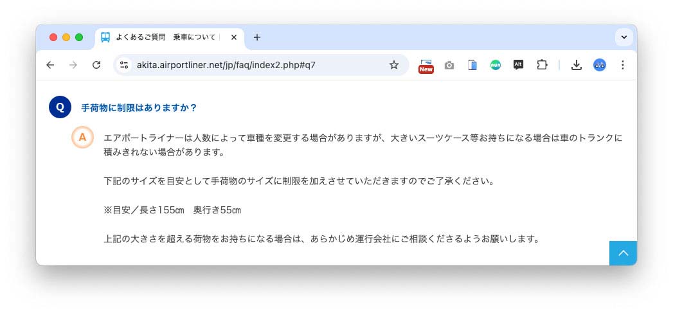Open a new tab with plus button
This screenshot has width=673, height=313.
point(256,37)
